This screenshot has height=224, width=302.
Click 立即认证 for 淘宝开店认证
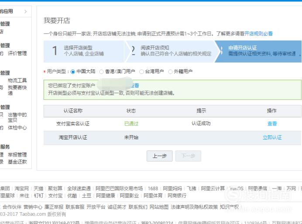pos(272,137)
